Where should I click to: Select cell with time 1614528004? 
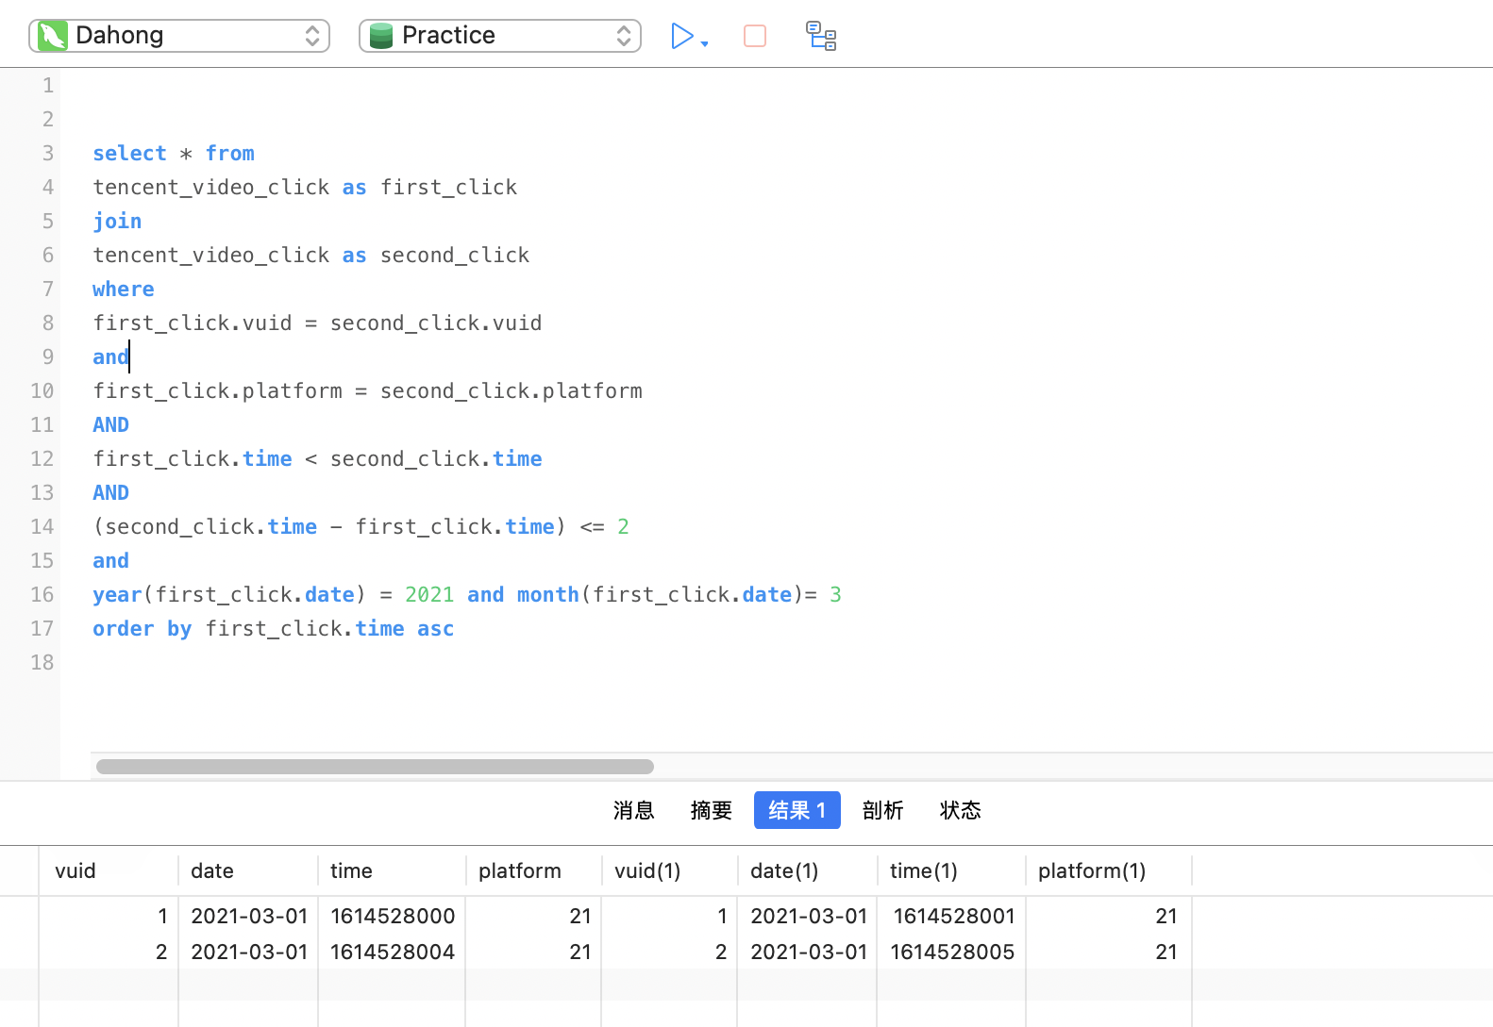tap(392, 952)
